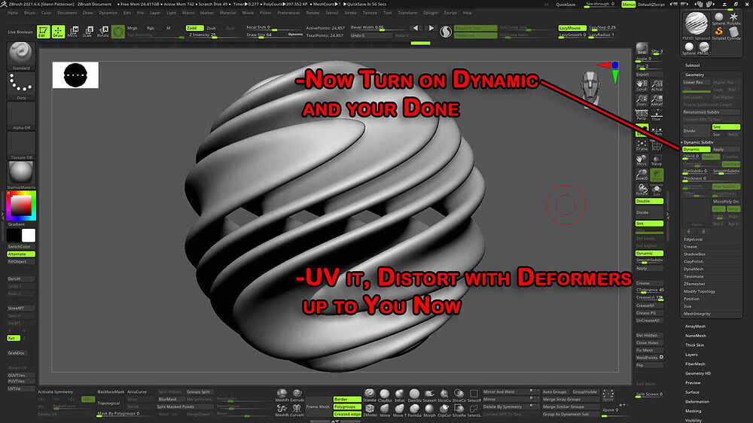This screenshot has width=753, height=423.
Task: Click the Rotate view icon
Action: pyautogui.click(x=642, y=190)
